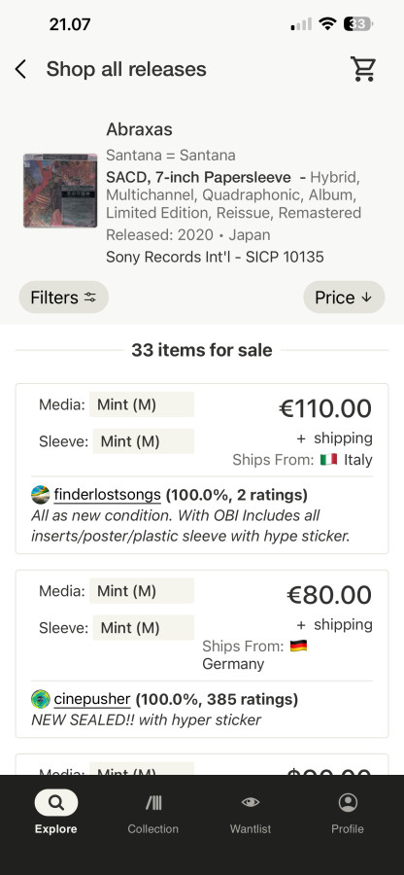
Task: Tap finderlostsongs avatar icon
Action: (41, 495)
